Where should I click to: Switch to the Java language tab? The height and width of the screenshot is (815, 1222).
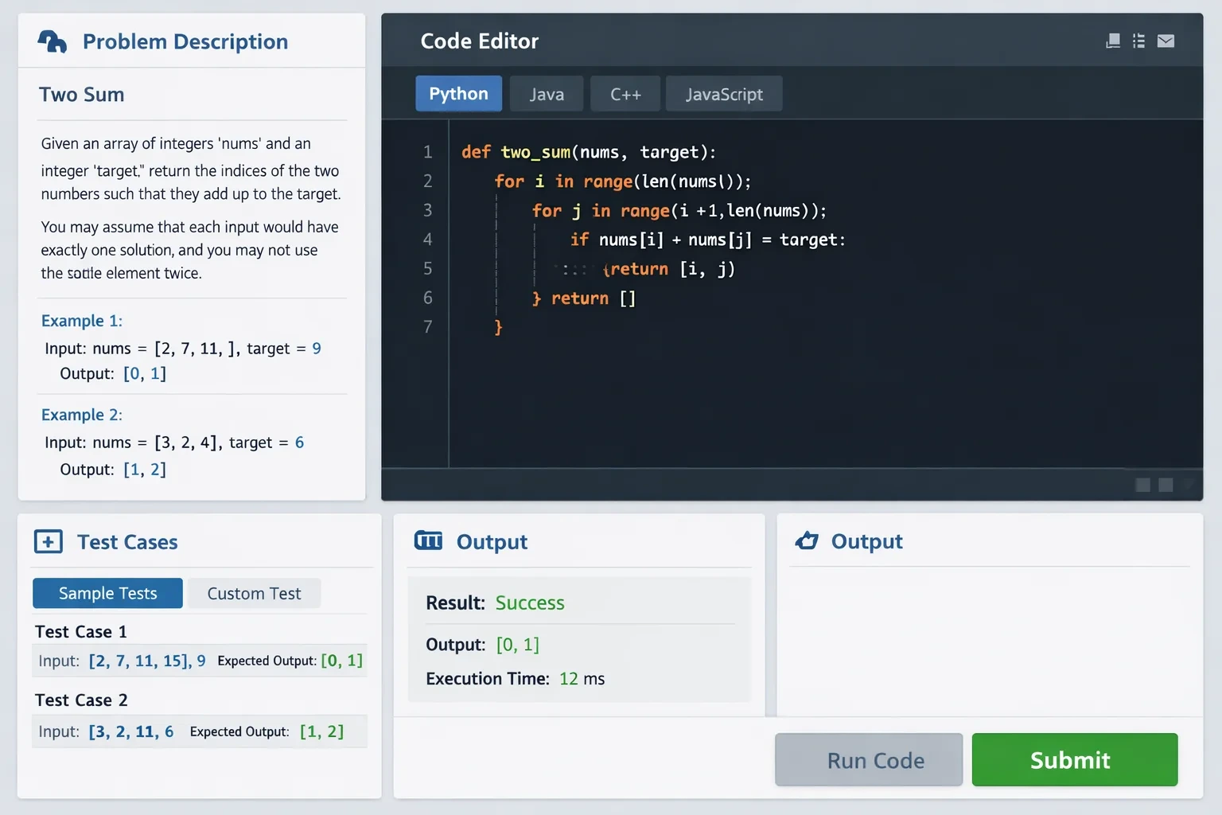[547, 94]
